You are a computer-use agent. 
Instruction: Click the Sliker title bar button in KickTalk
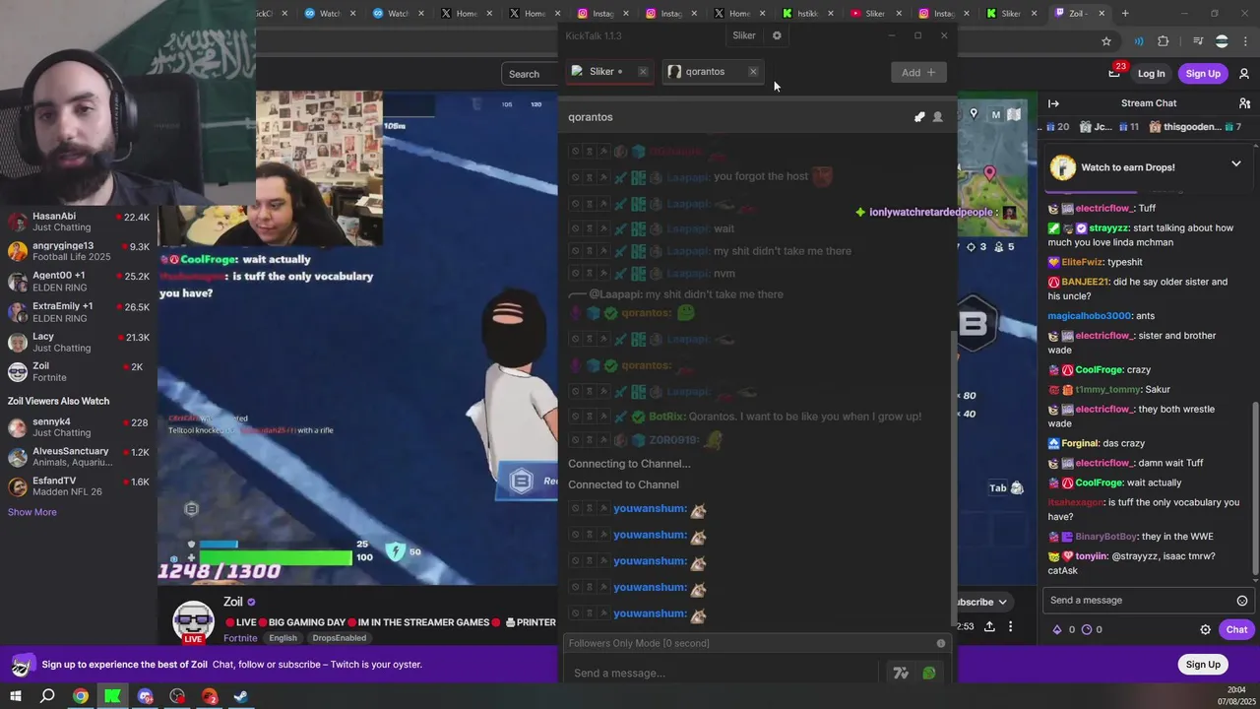(744, 35)
